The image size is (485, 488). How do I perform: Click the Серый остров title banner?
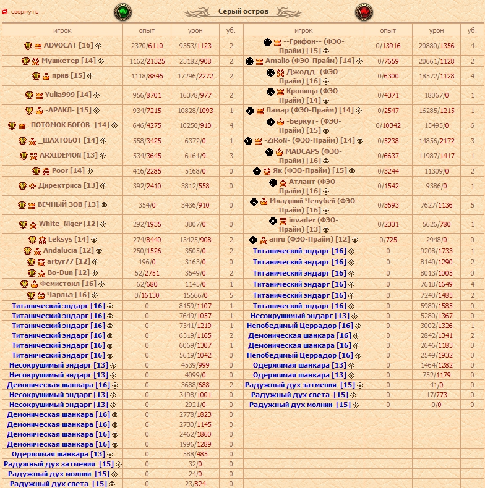[x=242, y=11]
